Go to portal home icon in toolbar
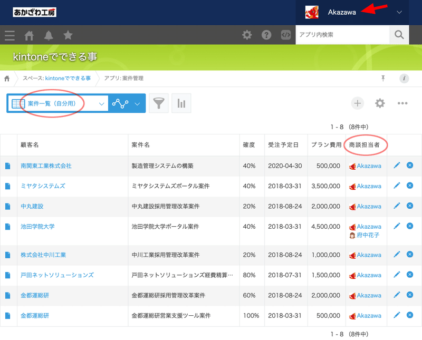This screenshot has width=422, height=340. tap(29, 35)
